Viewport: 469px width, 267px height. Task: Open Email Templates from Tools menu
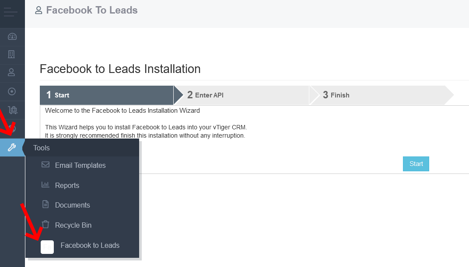pyautogui.click(x=80, y=165)
